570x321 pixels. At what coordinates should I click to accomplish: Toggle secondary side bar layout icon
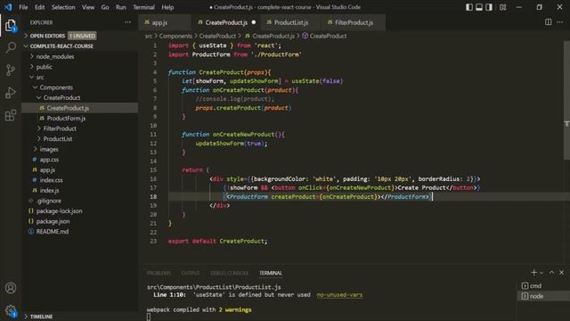pyautogui.click(x=489, y=7)
